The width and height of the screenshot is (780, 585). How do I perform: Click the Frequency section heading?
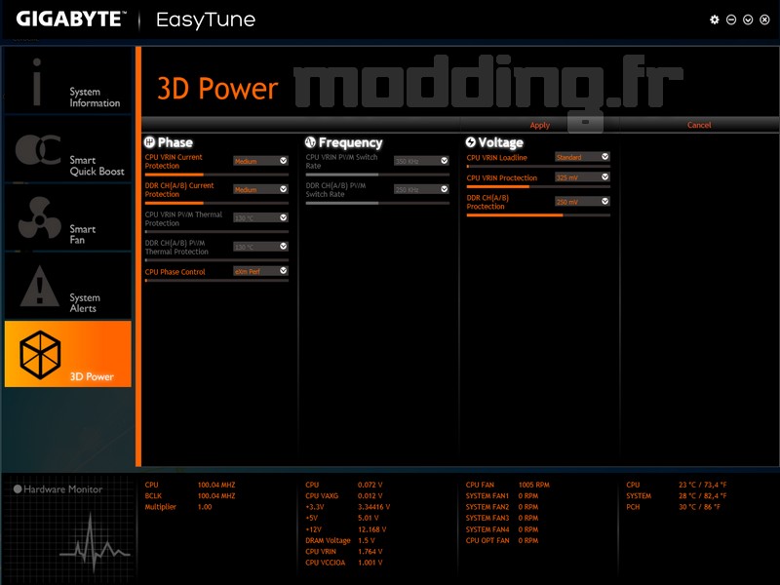coord(344,142)
